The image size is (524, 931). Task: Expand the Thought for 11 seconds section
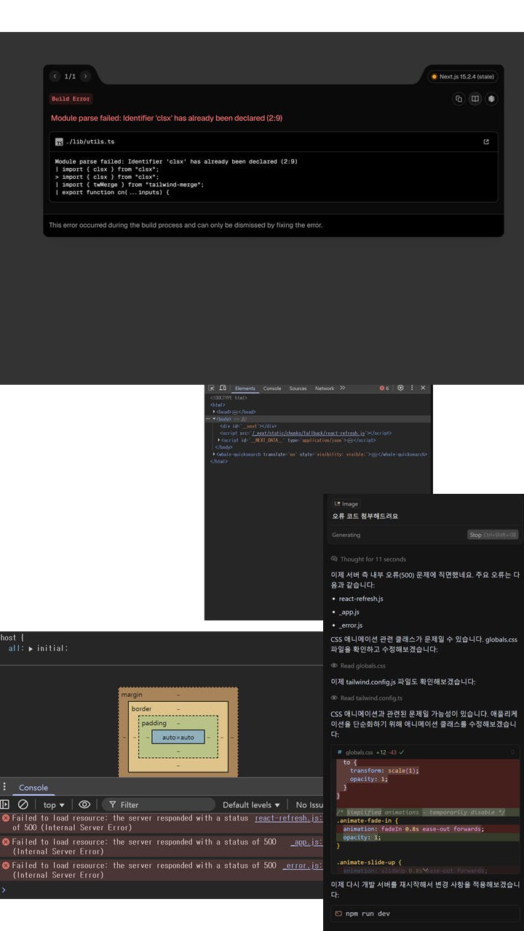368,559
